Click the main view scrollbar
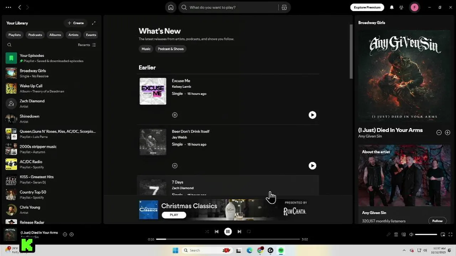 (x=351, y=52)
